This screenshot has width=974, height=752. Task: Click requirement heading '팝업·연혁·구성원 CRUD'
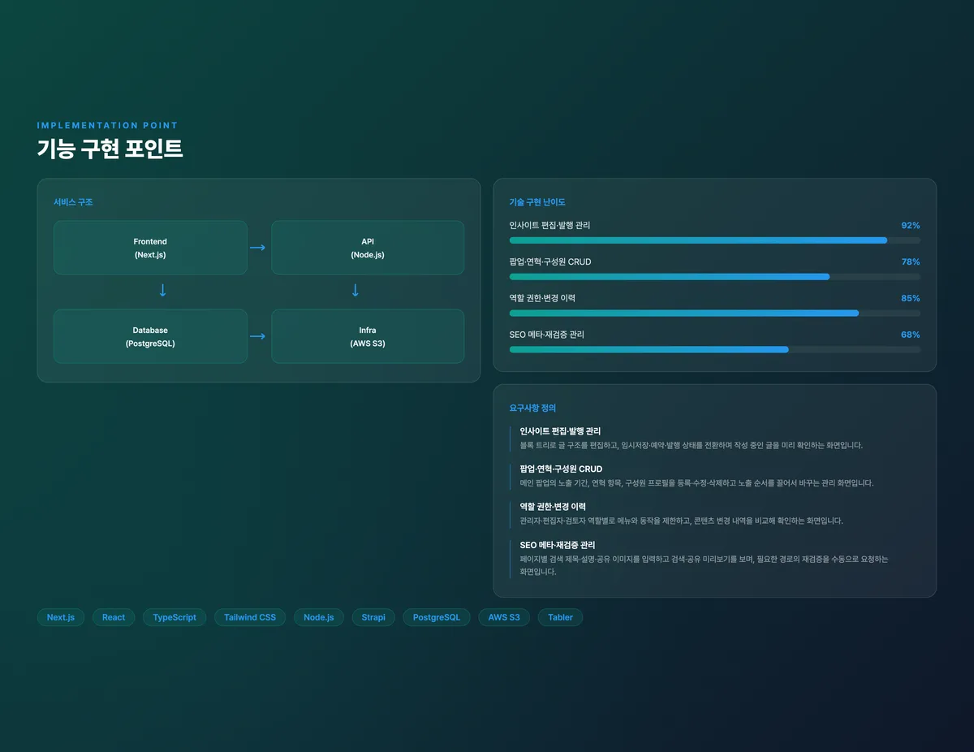[x=562, y=469]
